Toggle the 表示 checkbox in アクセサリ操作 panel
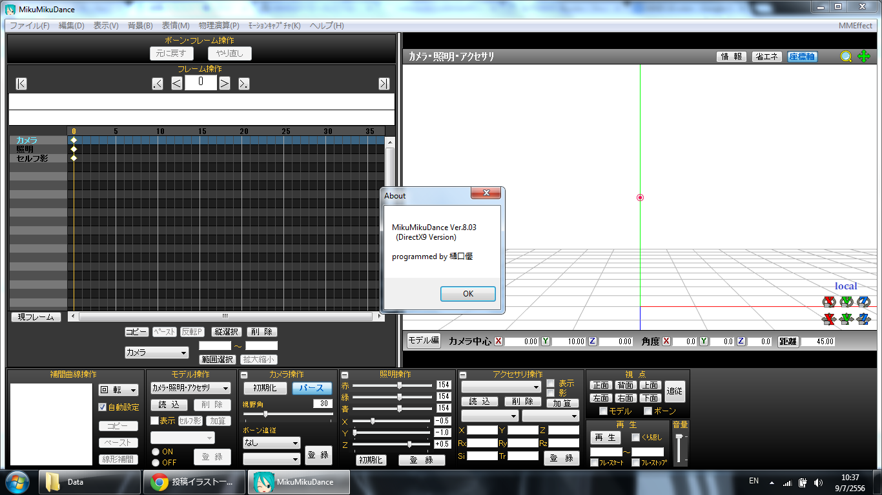The height and width of the screenshot is (495, 882). click(551, 383)
